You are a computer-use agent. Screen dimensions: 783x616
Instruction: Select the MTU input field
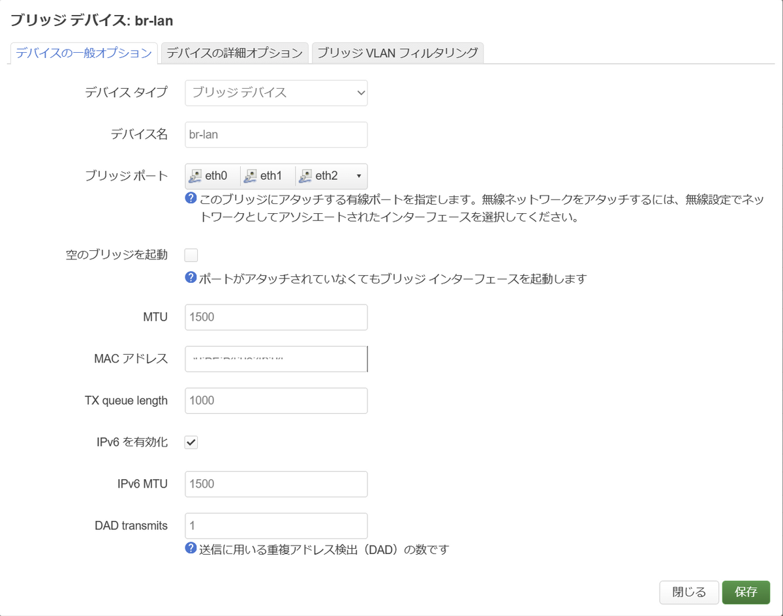(x=276, y=317)
